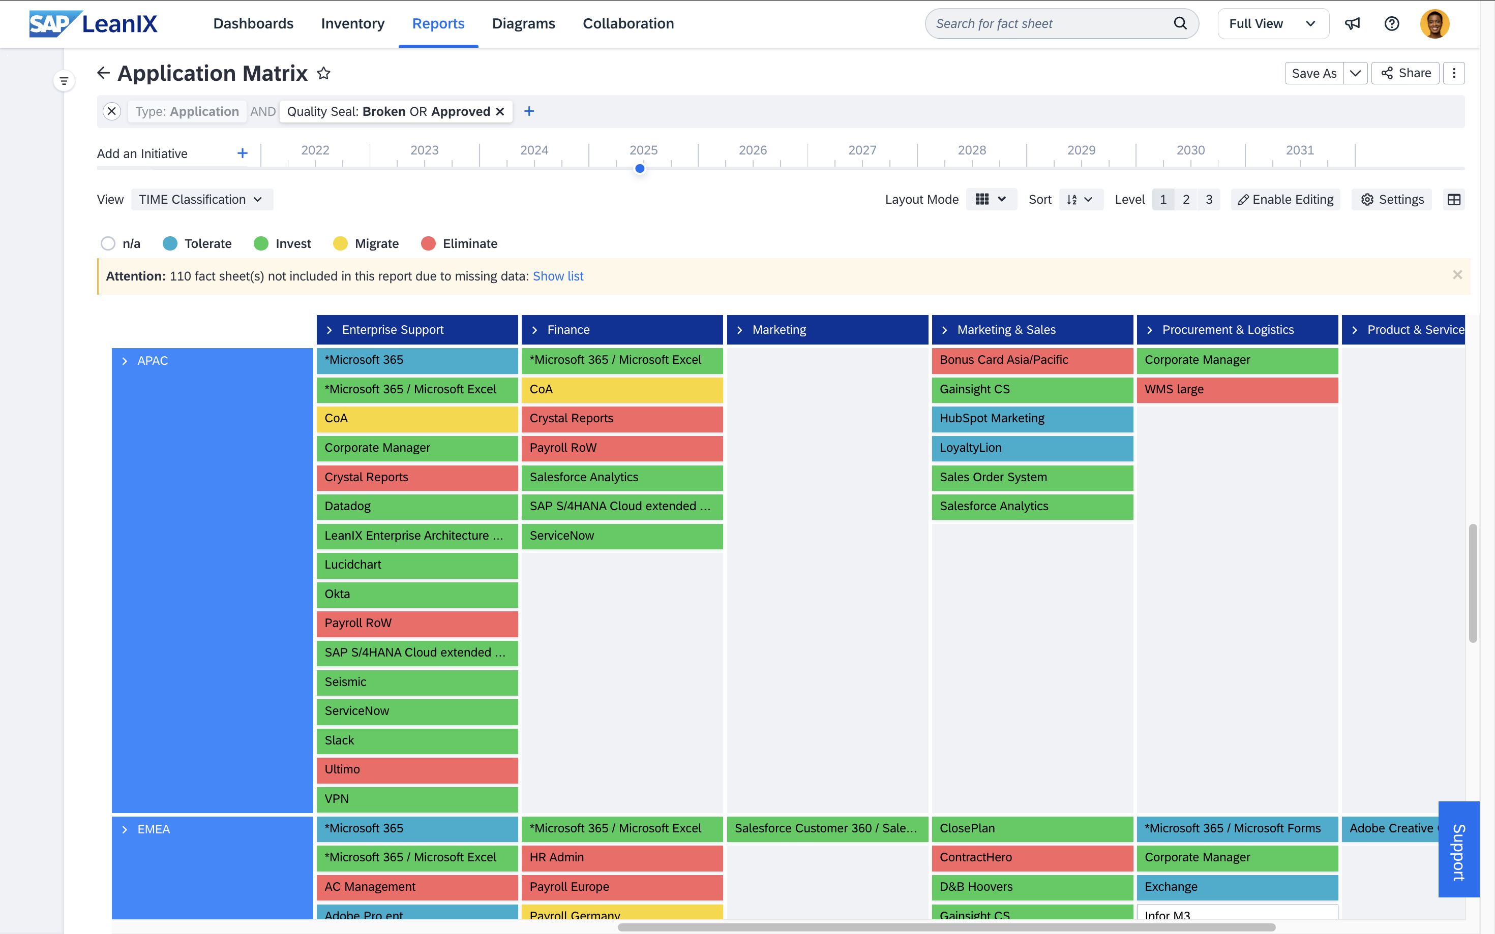Open the filter sidebar icon
The width and height of the screenshot is (1495, 934).
pos(64,81)
